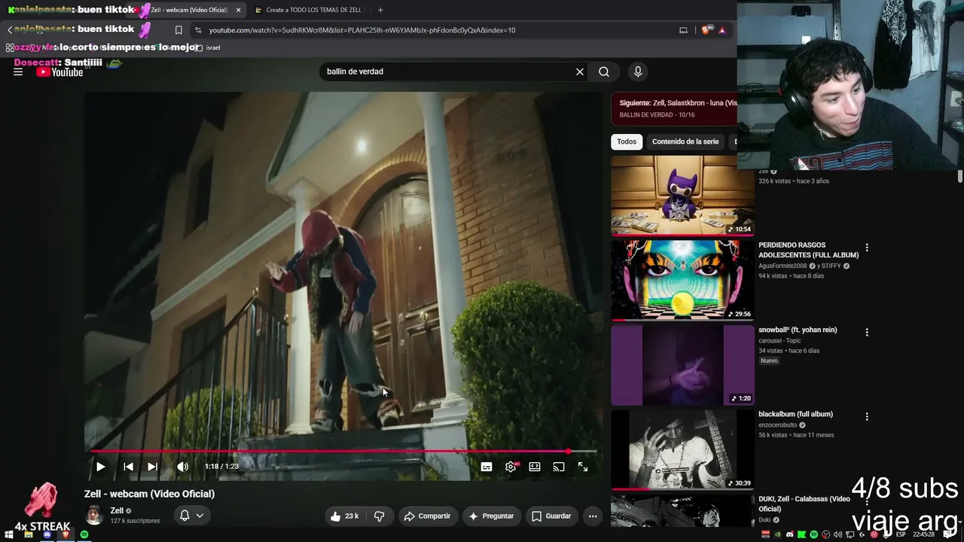Image resolution: width=964 pixels, height=542 pixels.
Task: Open 'DUKI, Zell - Calabasas' video title
Action: point(804,504)
